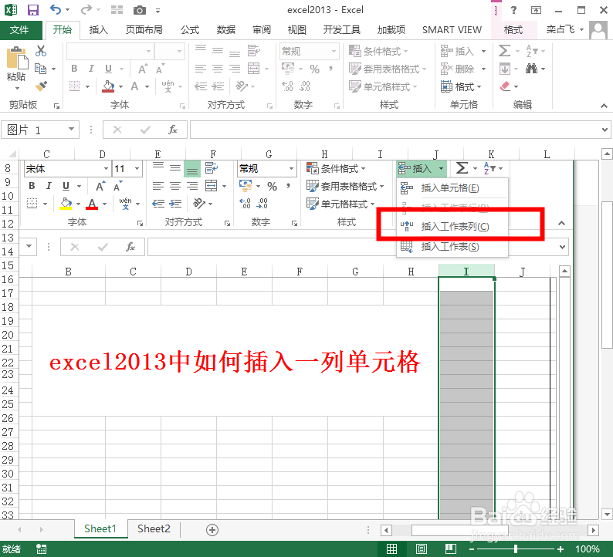Expand the formula bar with the chevron
Image resolution: width=613 pixels, height=557 pixels.
[x=605, y=130]
